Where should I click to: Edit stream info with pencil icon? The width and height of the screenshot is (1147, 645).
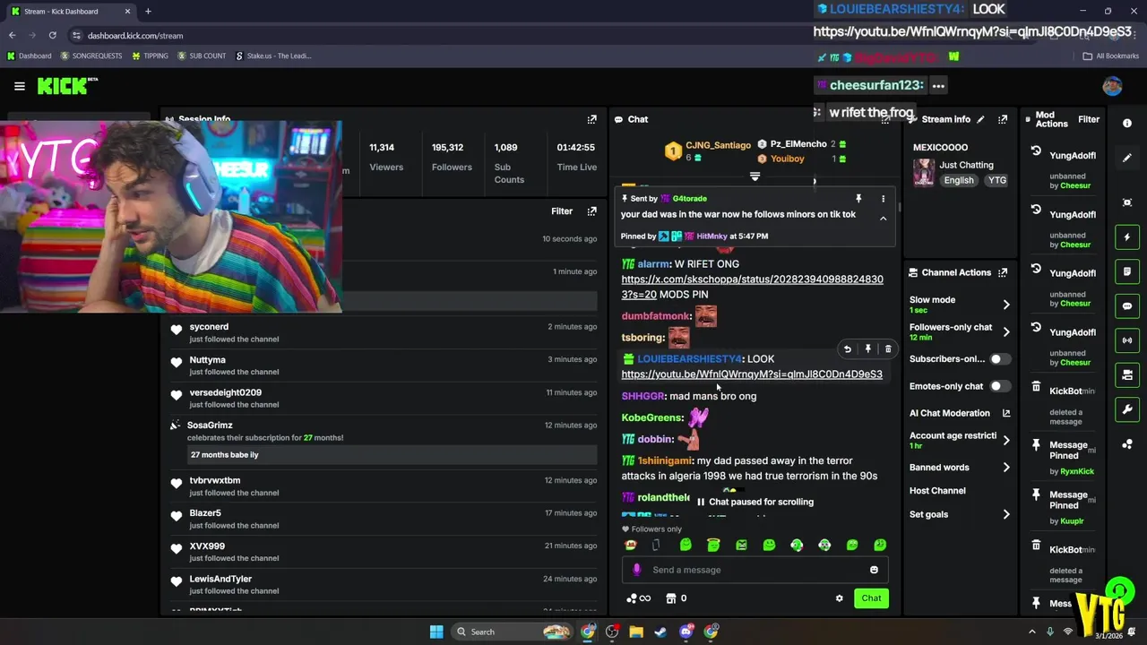click(981, 119)
